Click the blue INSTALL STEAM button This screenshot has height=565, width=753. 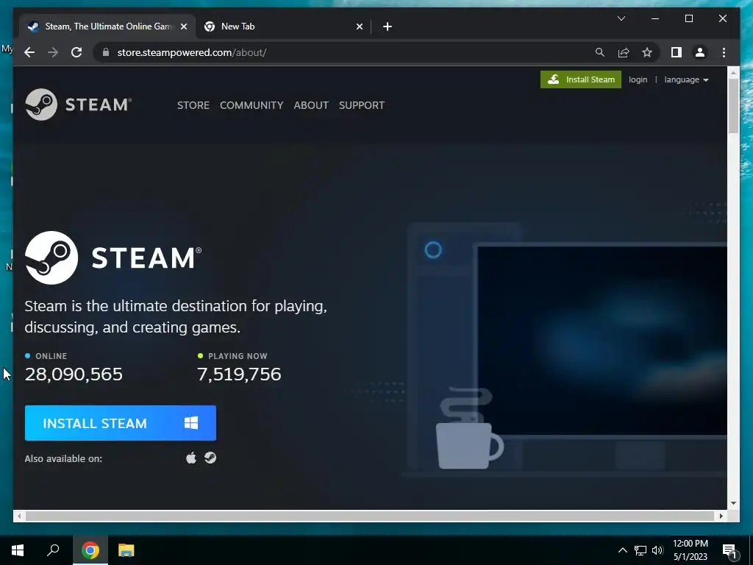(x=121, y=423)
